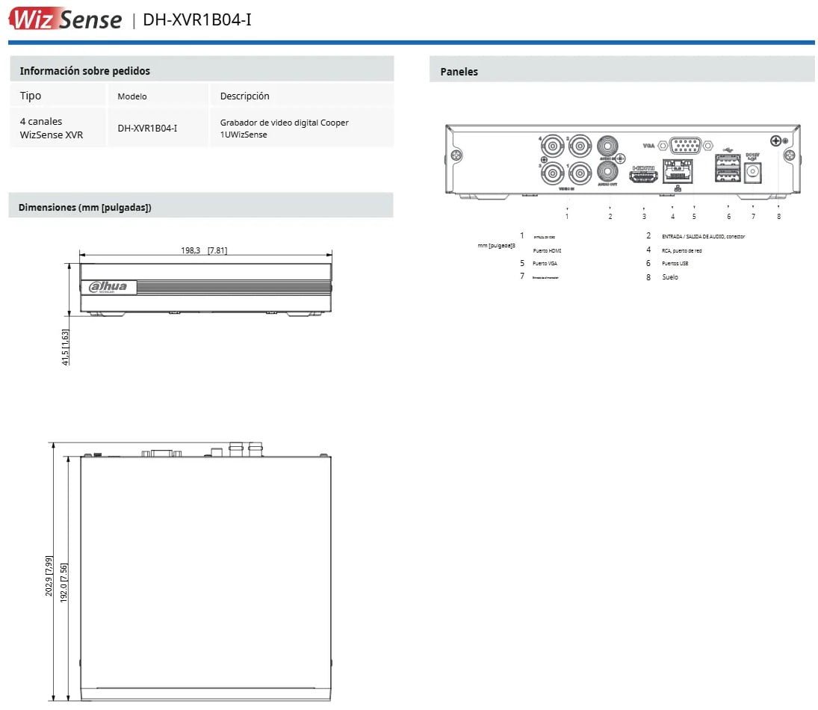Click the 'Grabador de video digital Cooper' description cell

pos(285,129)
